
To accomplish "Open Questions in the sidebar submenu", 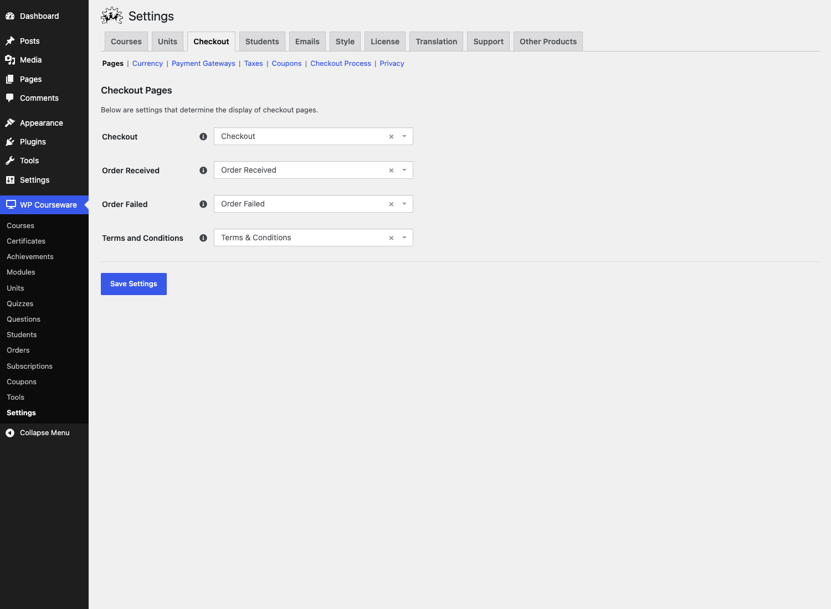I will point(23,319).
